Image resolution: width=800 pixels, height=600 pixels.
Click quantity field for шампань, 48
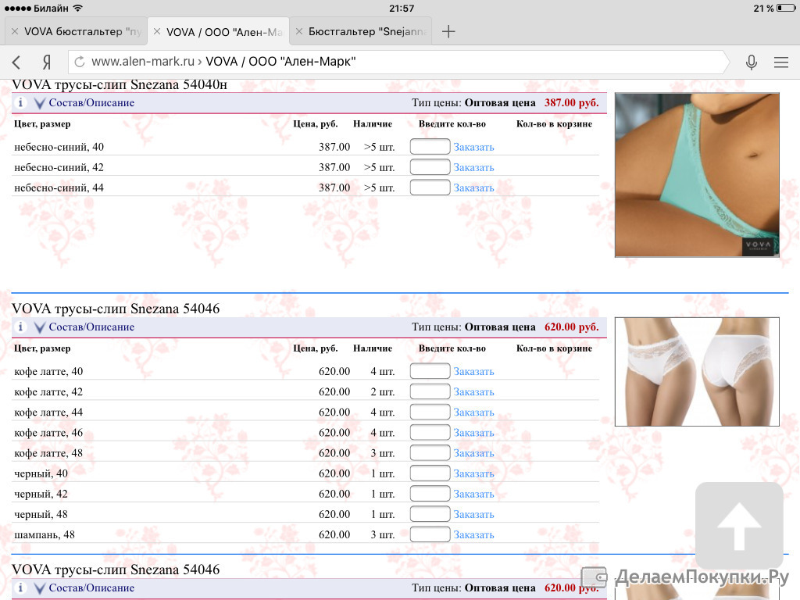(430, 534)
